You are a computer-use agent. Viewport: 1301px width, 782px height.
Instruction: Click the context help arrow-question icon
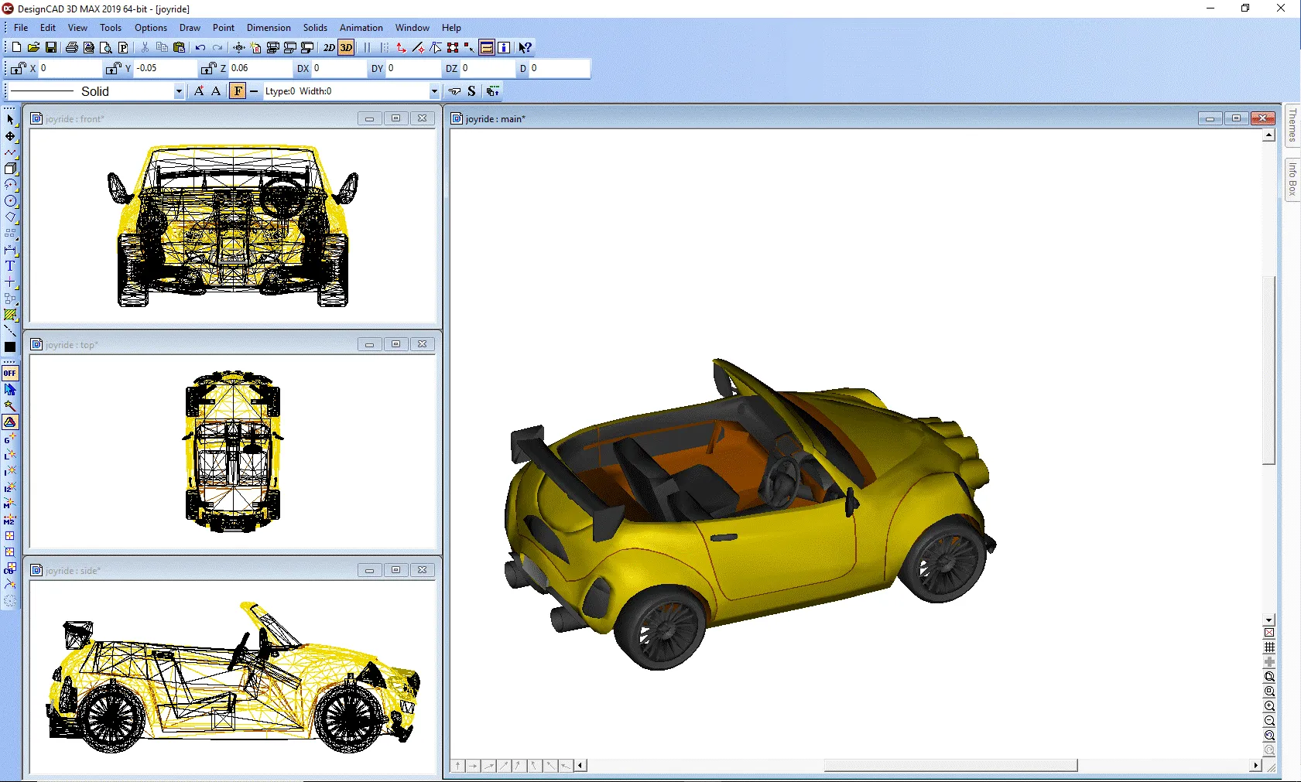[x=525, y=48]
